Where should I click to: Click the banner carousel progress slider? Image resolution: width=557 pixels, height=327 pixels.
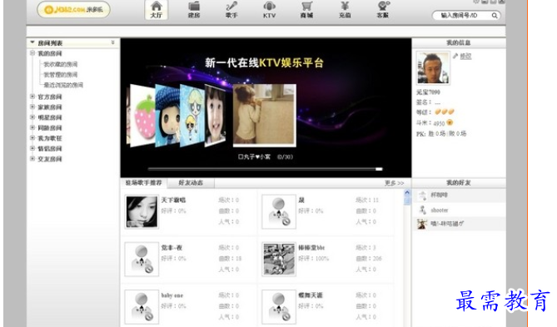click(x=265, y=169)
